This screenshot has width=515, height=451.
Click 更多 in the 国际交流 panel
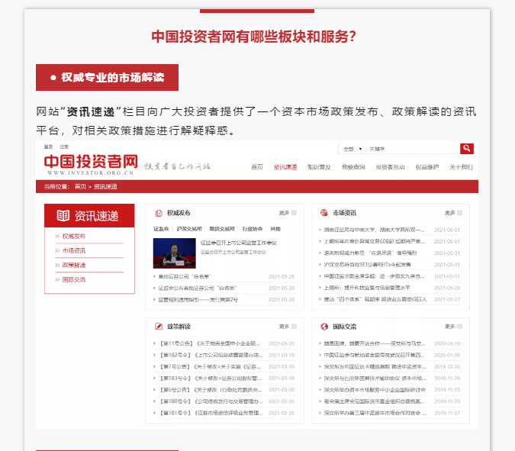[x=449, y=326]
